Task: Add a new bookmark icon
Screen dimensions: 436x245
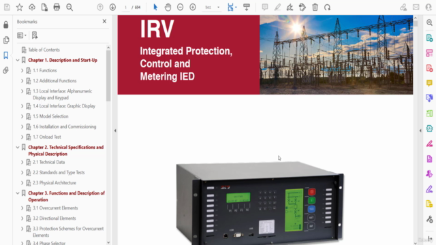Action: [35, 35]
